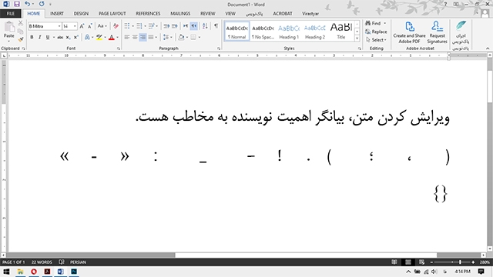This screenshot has height=277, width=493.
Task: Clear all formatting with eraser icon
Action: (x=116, y=26)
